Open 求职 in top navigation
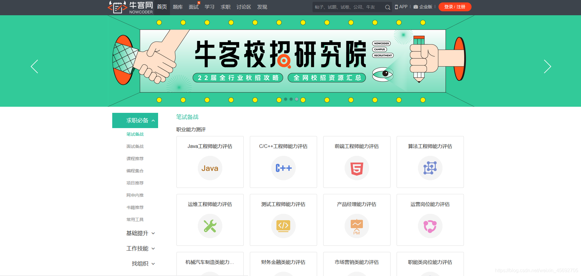Viewport: 581px width, 276px height. pos(225,7)
